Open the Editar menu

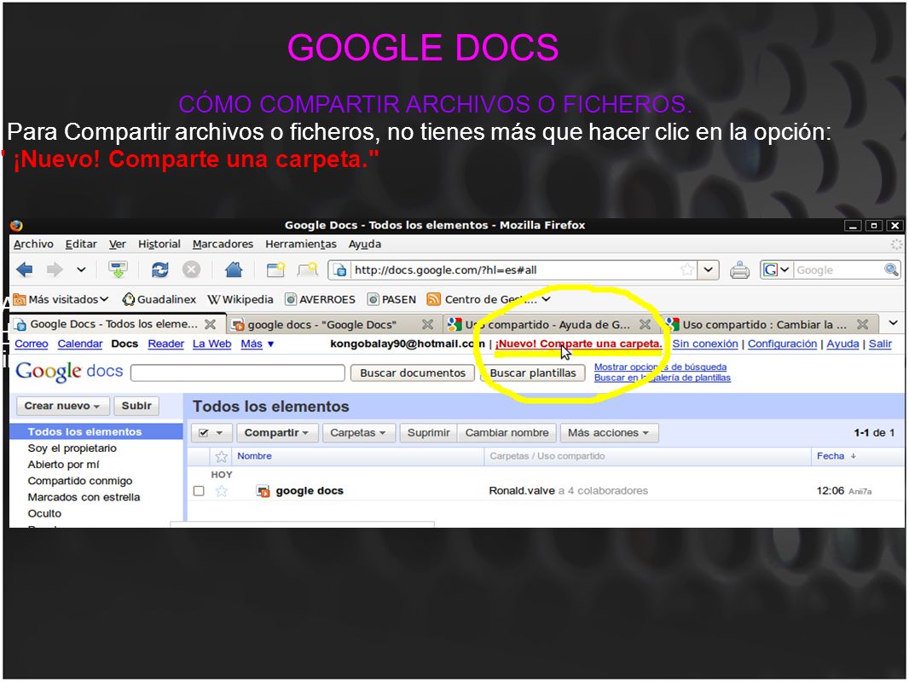[x=81, y=244]
